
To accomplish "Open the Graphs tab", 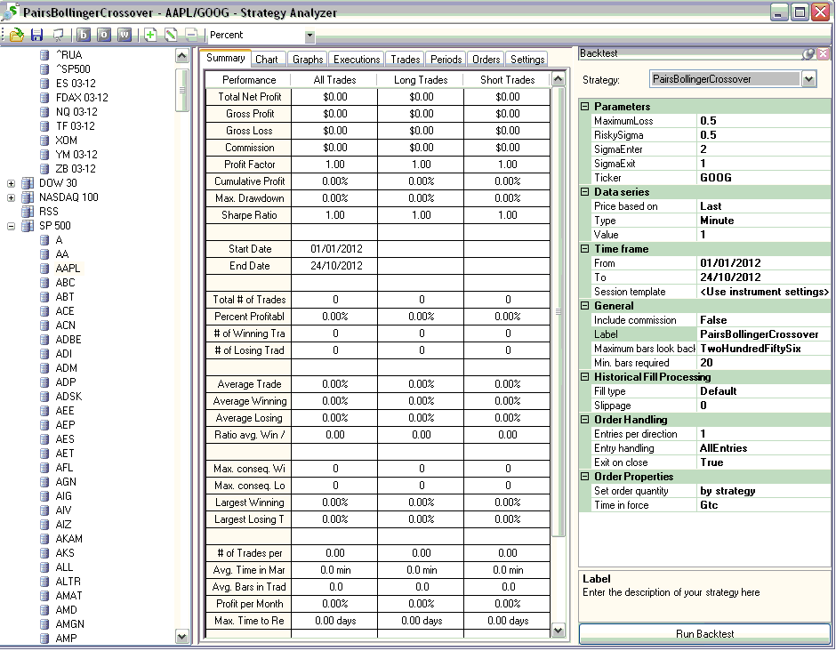I will [x=308, y=60].
